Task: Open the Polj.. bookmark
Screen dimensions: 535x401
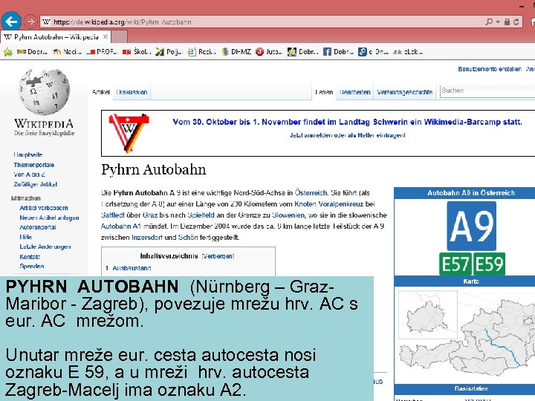Action: [169, 52]
